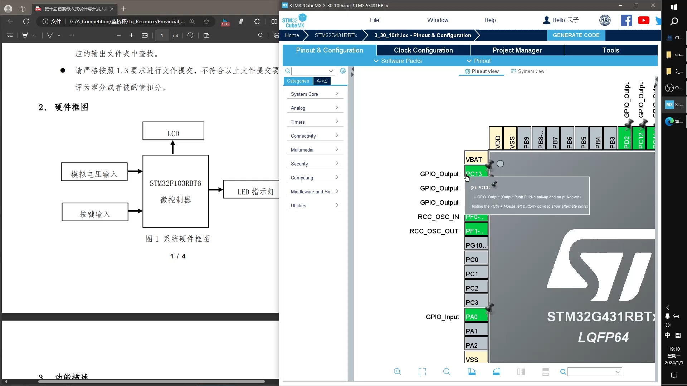
Task: Expand the Multimedia category
Action: click(x=315, y=150)
